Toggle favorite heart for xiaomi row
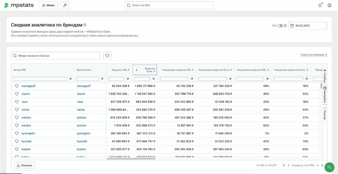The width and height of the screenshot is (338, 174). [x=17, y=94]
